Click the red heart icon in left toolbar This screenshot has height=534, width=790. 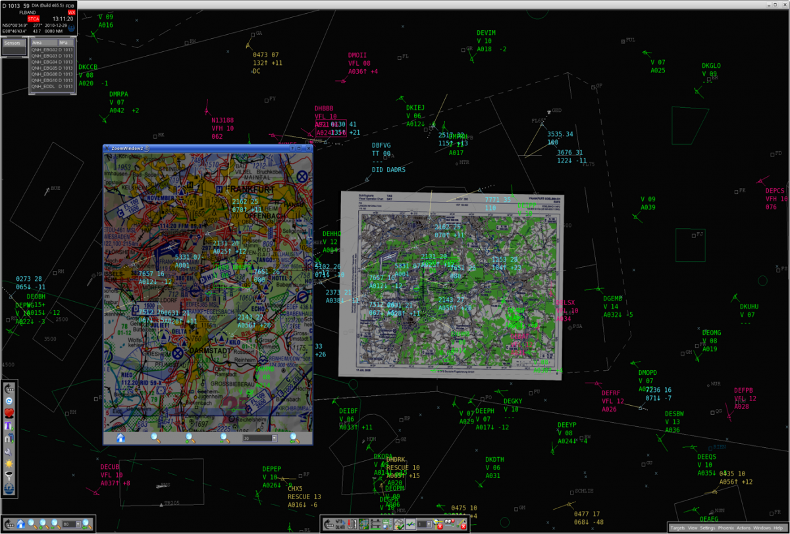(9, 413)
